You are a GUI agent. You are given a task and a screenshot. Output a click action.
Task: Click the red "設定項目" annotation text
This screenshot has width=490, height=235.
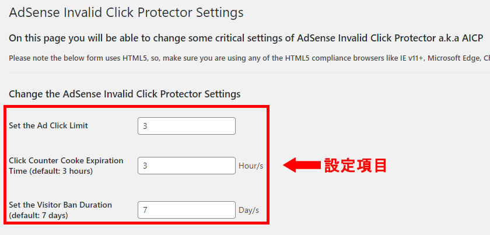click(x=356, y=166)
